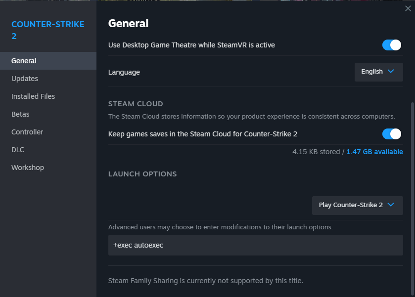Open the Controller settings section

click(48, 132)
